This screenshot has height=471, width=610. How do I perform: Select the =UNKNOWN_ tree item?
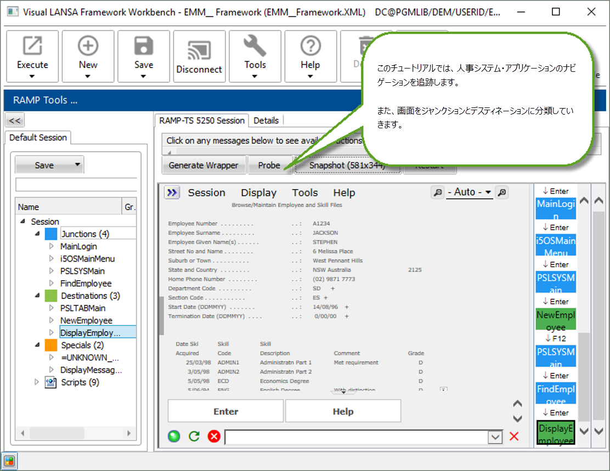pyautogui.click(x=89, y=357)
